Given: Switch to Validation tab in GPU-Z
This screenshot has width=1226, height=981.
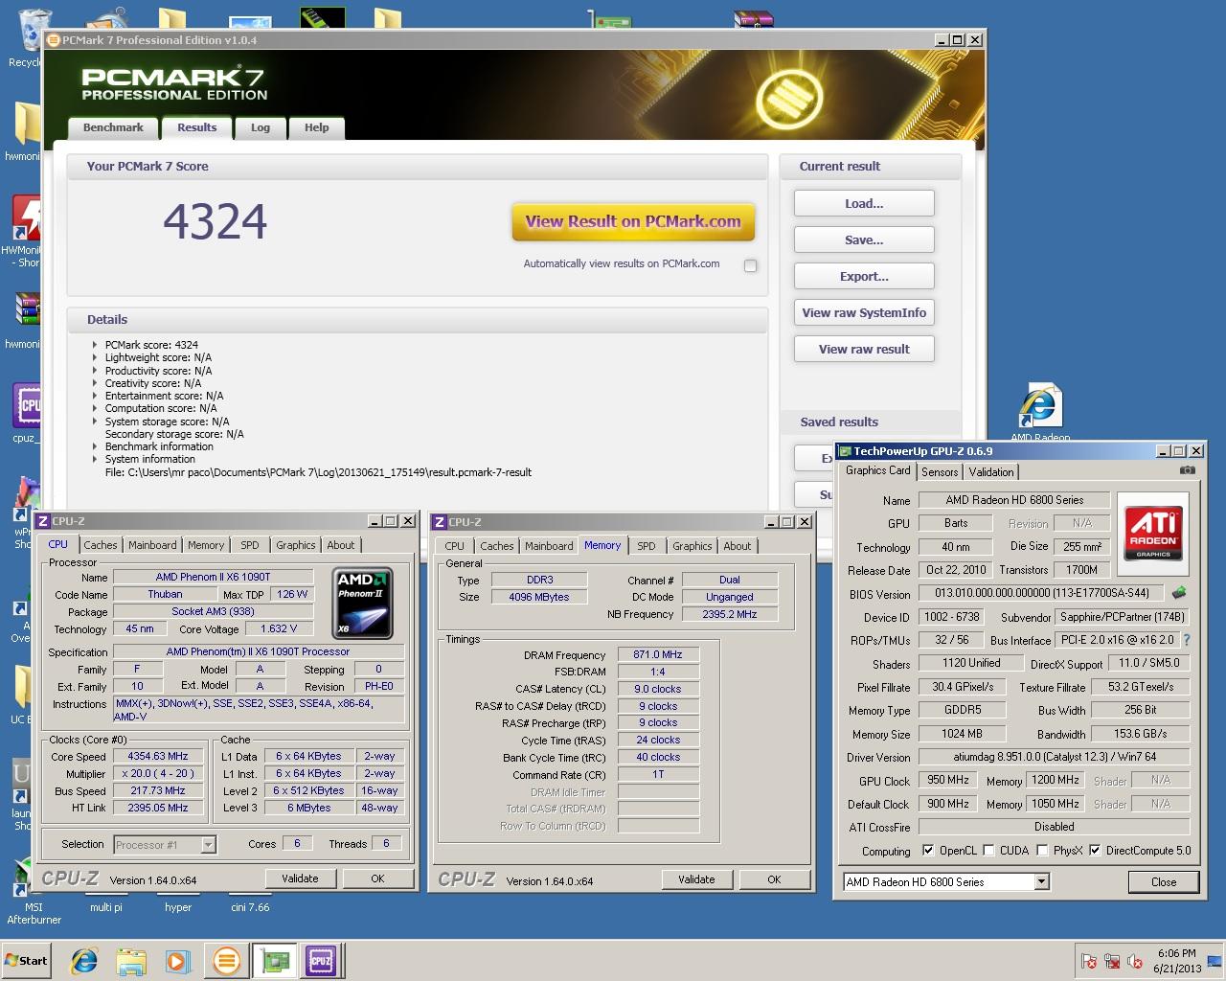Looking at the screenshot, I should pos(991,472).
